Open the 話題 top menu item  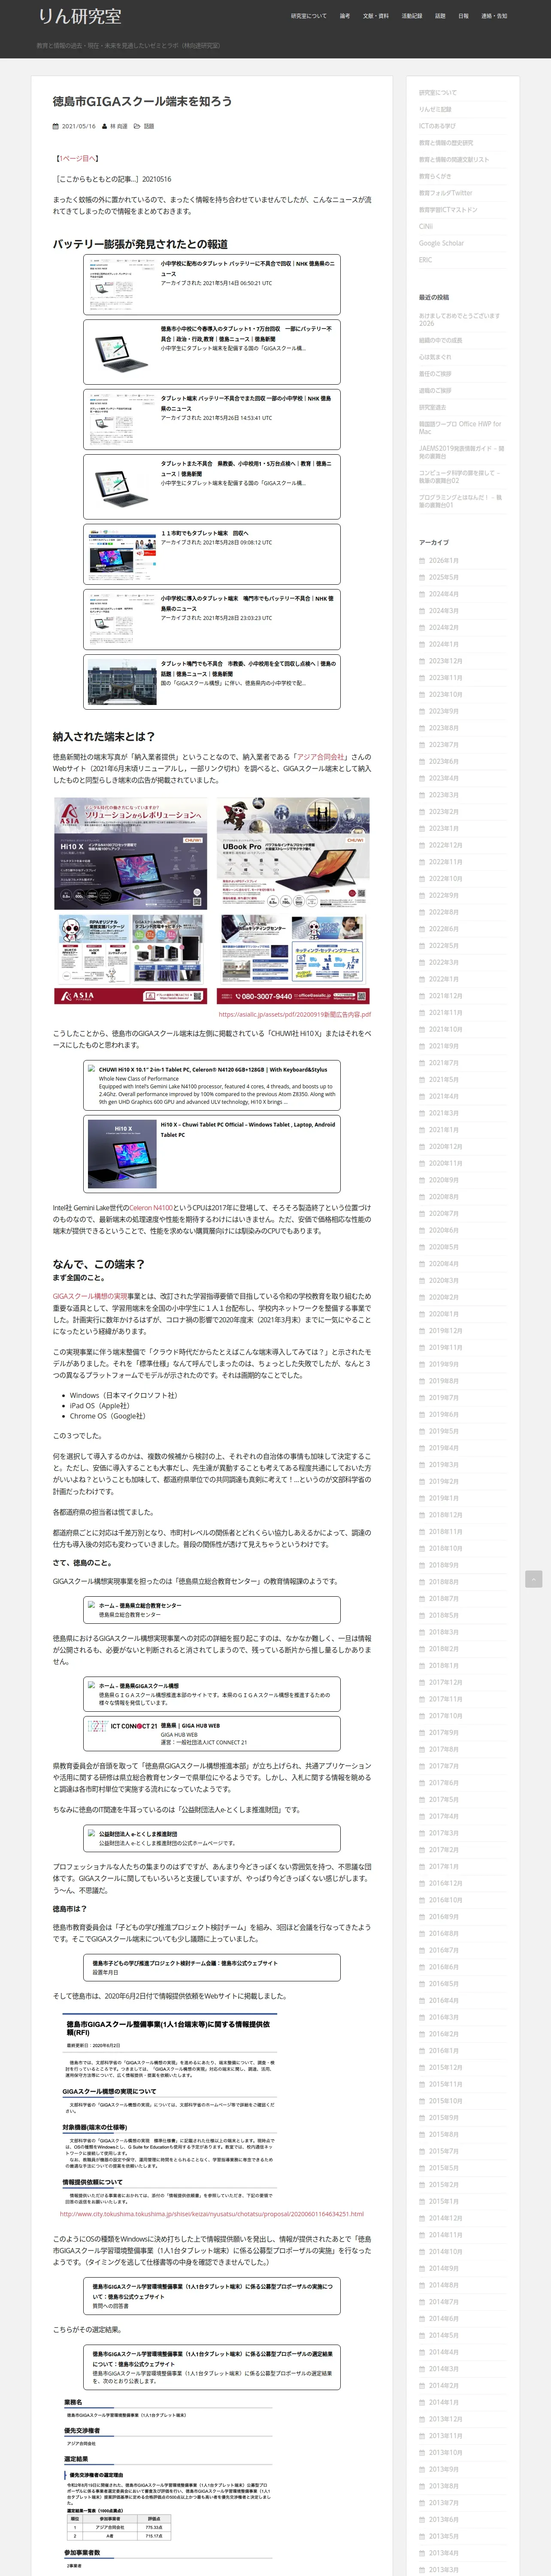pyautogui.click(x=440, y=16)
